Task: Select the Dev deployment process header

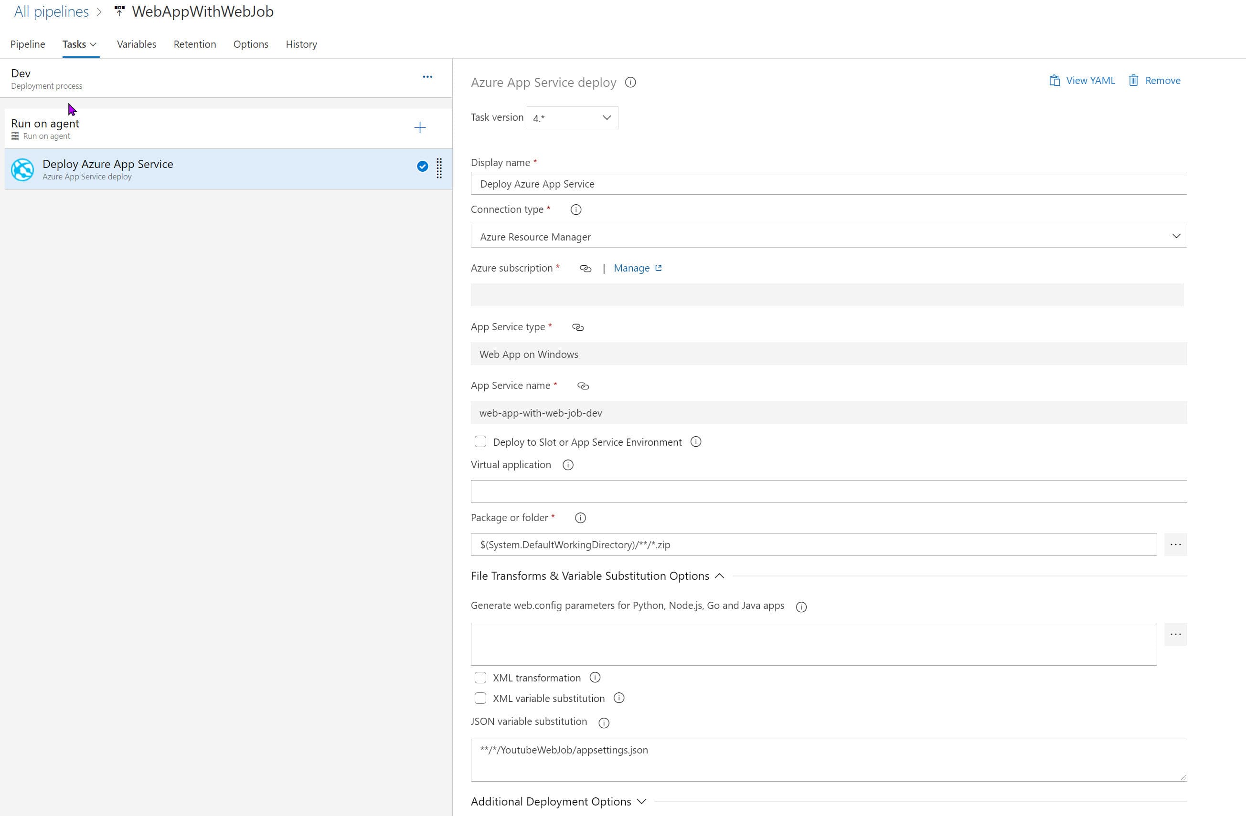Action: pos(226,78)
